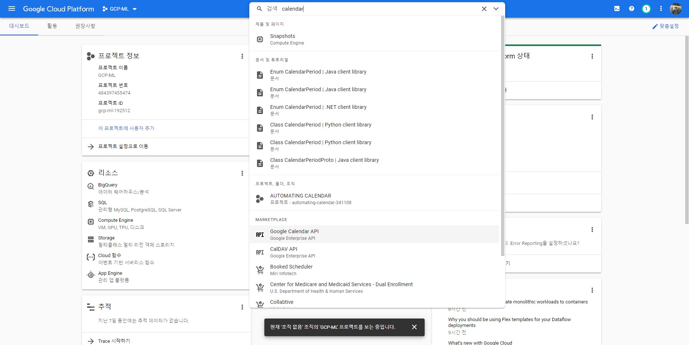
Task: Activate Cloud Shell icon
Action: (x=617, y=9)
